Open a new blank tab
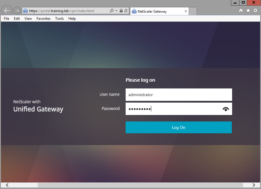The width and height of the screenshot is (261, 189). [x=193, y=11]
